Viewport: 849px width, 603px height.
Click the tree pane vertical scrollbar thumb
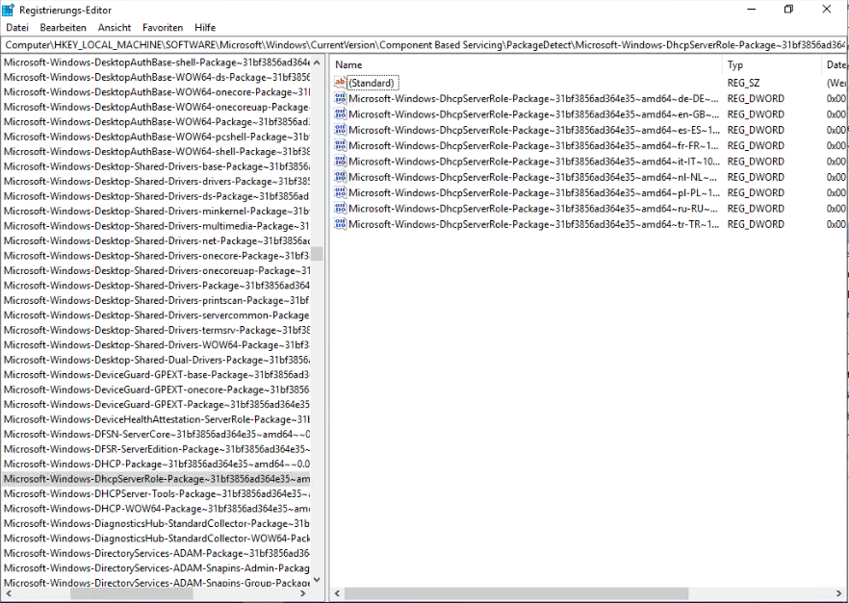317,253
